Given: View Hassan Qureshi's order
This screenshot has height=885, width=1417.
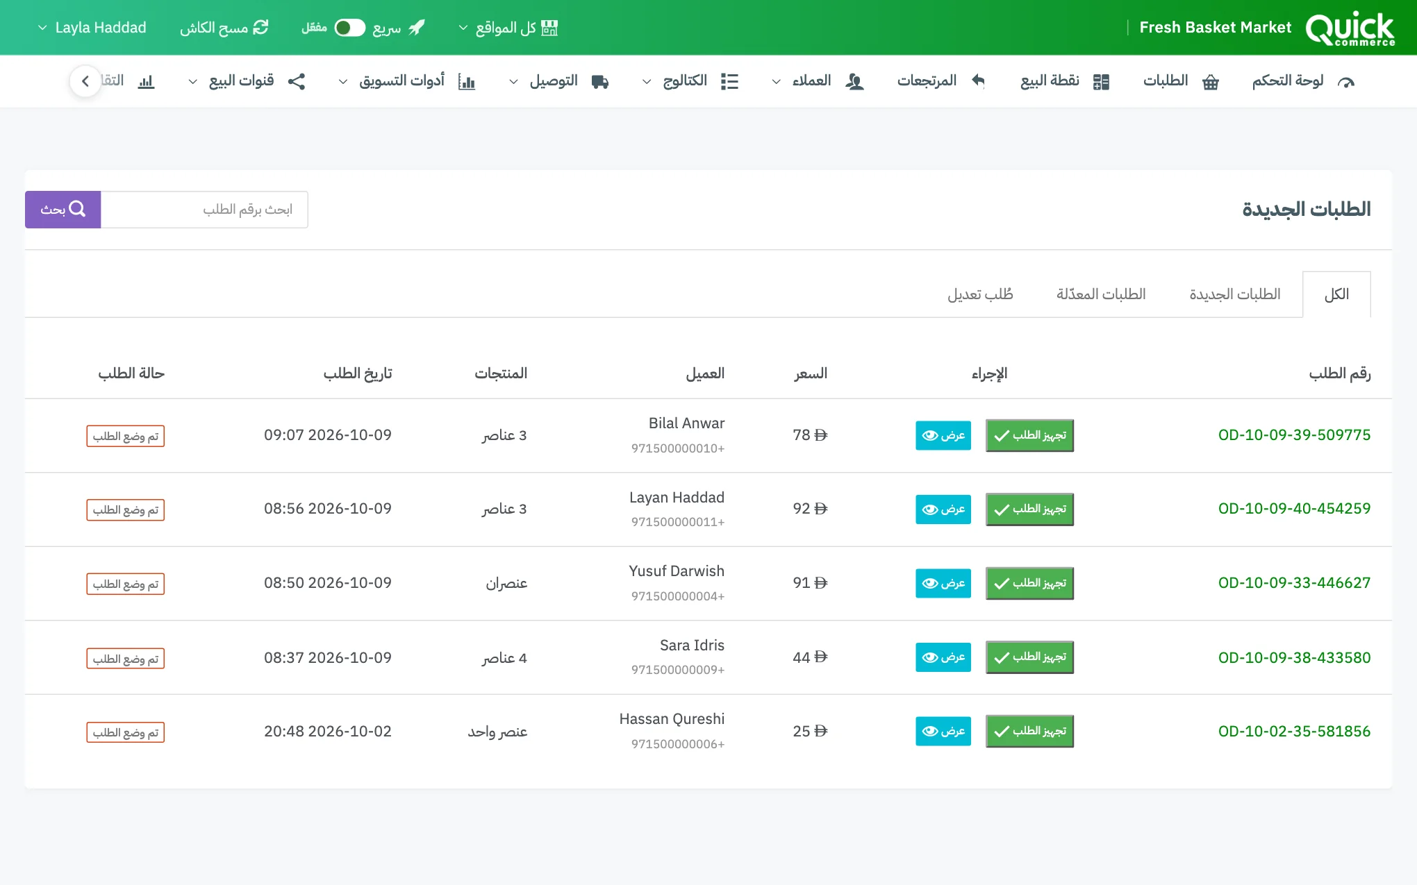Looking at the screenshot, I should [x=943, y=731].
